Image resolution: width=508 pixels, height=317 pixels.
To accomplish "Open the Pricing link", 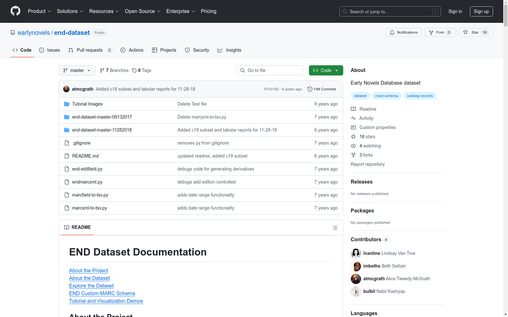I will click(209, 11).
